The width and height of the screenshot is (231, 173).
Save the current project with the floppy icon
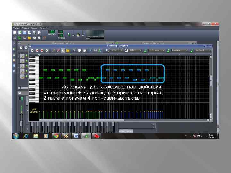[x=34, y=33]
